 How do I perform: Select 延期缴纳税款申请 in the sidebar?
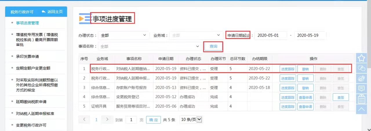[31, 102]
